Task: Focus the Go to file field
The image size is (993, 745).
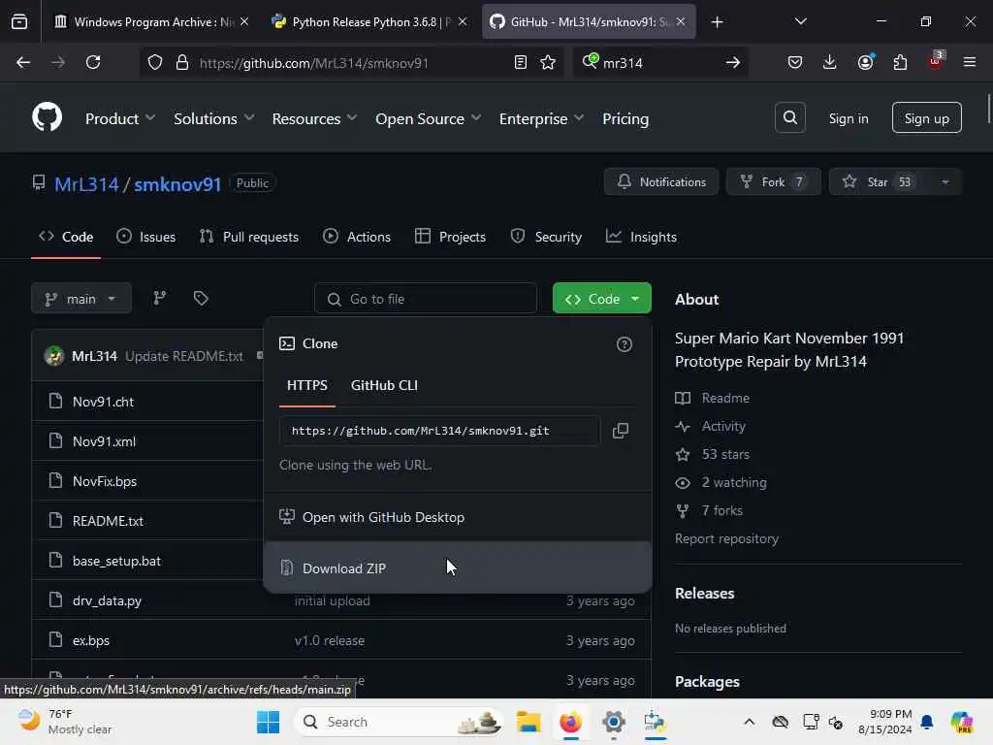Action: (x=426, y=299)
